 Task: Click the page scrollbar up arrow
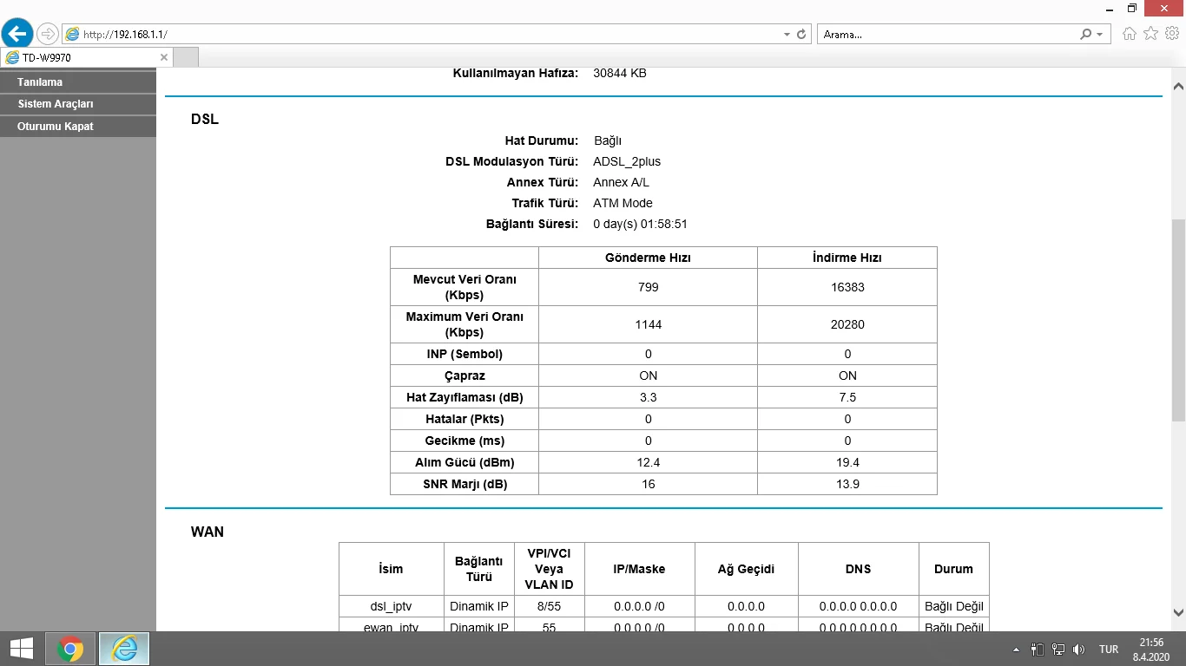pos(1178,87)
